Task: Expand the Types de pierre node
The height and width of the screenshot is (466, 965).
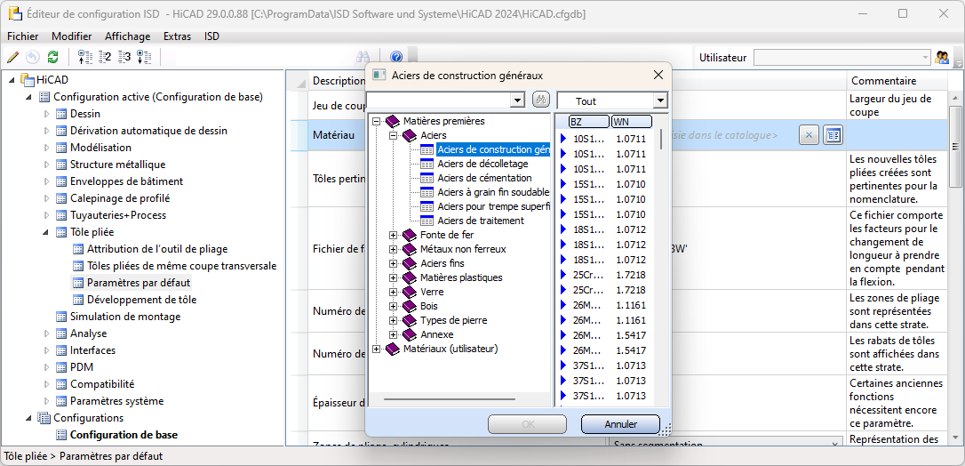Action: (x=394, y=320)
